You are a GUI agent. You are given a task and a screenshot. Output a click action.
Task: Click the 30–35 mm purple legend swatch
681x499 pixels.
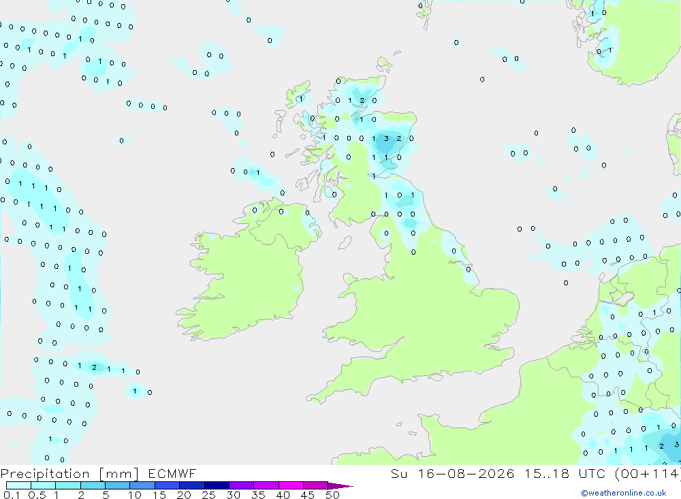coord(242,485)
